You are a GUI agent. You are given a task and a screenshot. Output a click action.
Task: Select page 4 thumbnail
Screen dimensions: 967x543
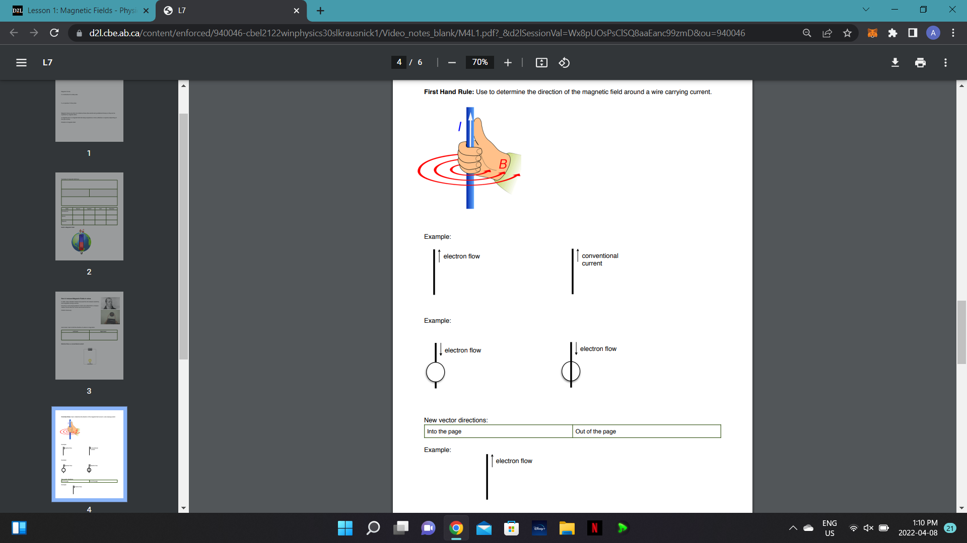[x=89, y=454]
